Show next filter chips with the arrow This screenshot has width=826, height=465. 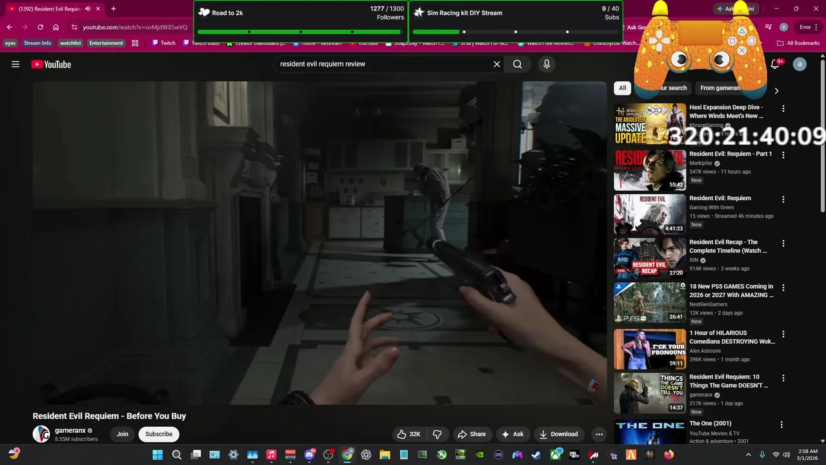click(x=776, y=91)
